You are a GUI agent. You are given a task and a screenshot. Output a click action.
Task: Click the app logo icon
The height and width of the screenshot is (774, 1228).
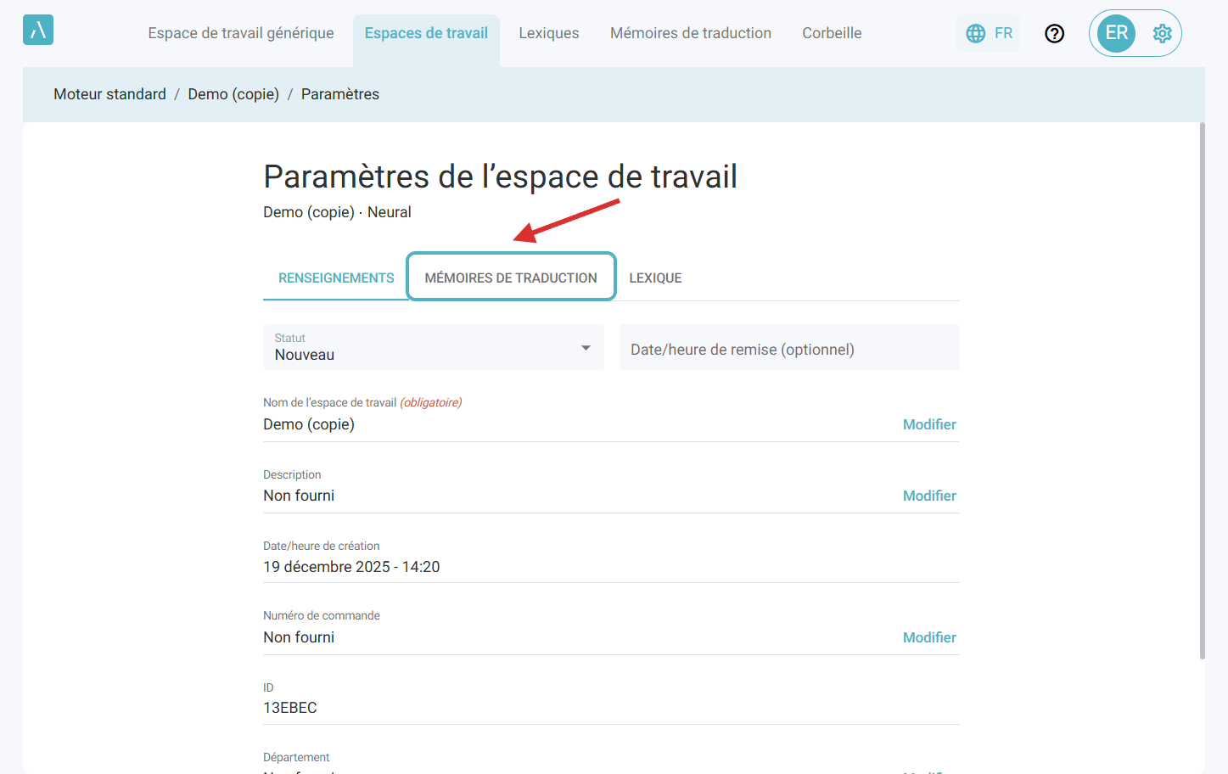click(x=38, y=31)
